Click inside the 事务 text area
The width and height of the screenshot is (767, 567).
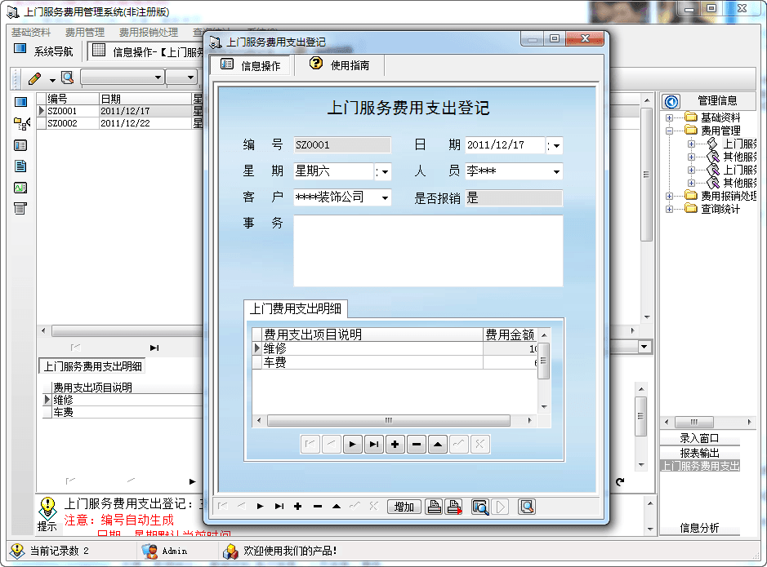point(428,250)
